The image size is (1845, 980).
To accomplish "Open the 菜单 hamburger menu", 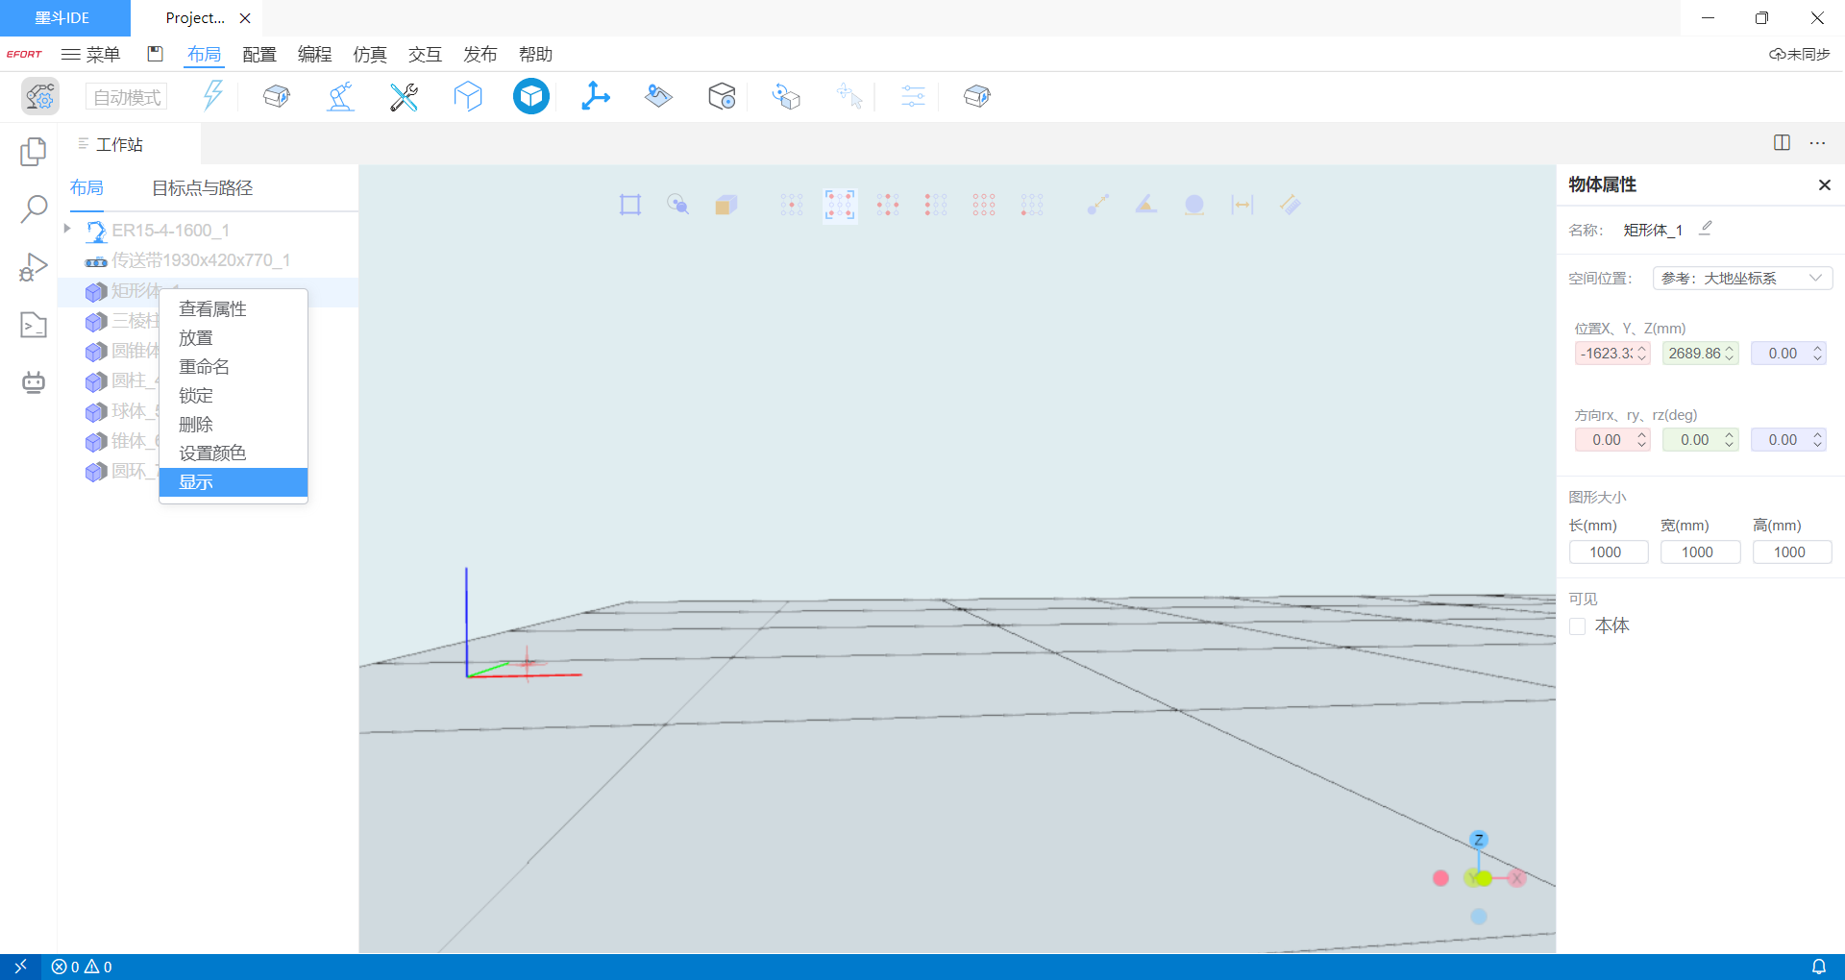I will click(91, 55).
